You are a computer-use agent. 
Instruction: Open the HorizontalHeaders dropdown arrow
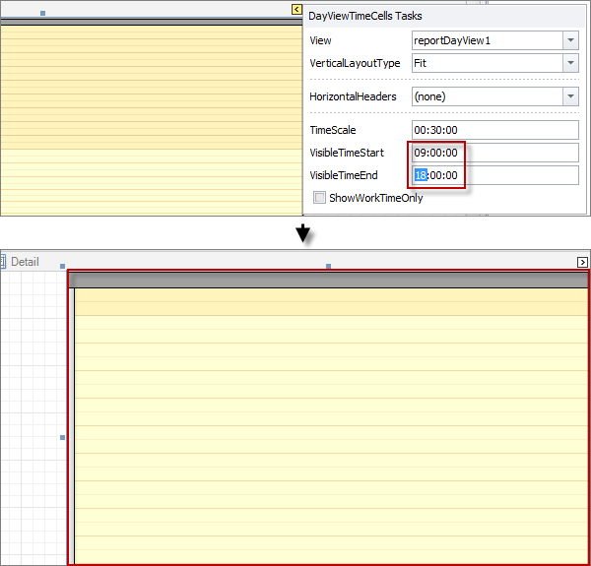tap(570, 96)
